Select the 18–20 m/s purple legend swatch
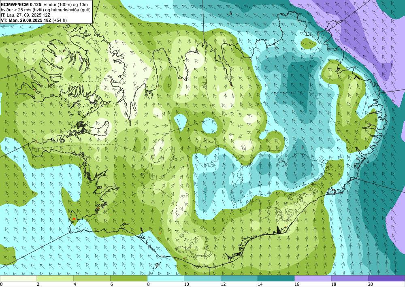Viewport: 405px width, 287px height. point(350,278)
